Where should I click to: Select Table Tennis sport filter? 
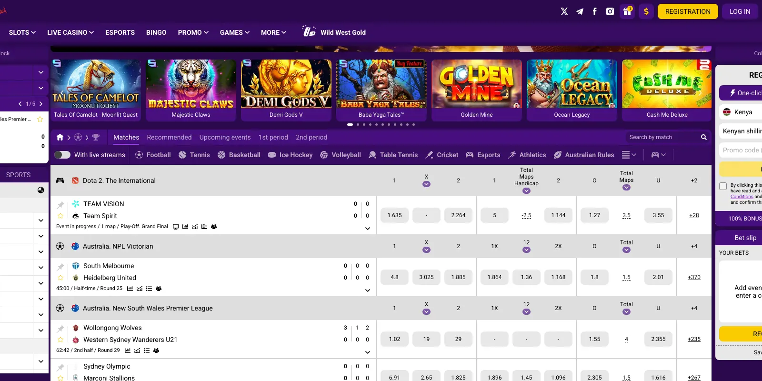(393, 155)
